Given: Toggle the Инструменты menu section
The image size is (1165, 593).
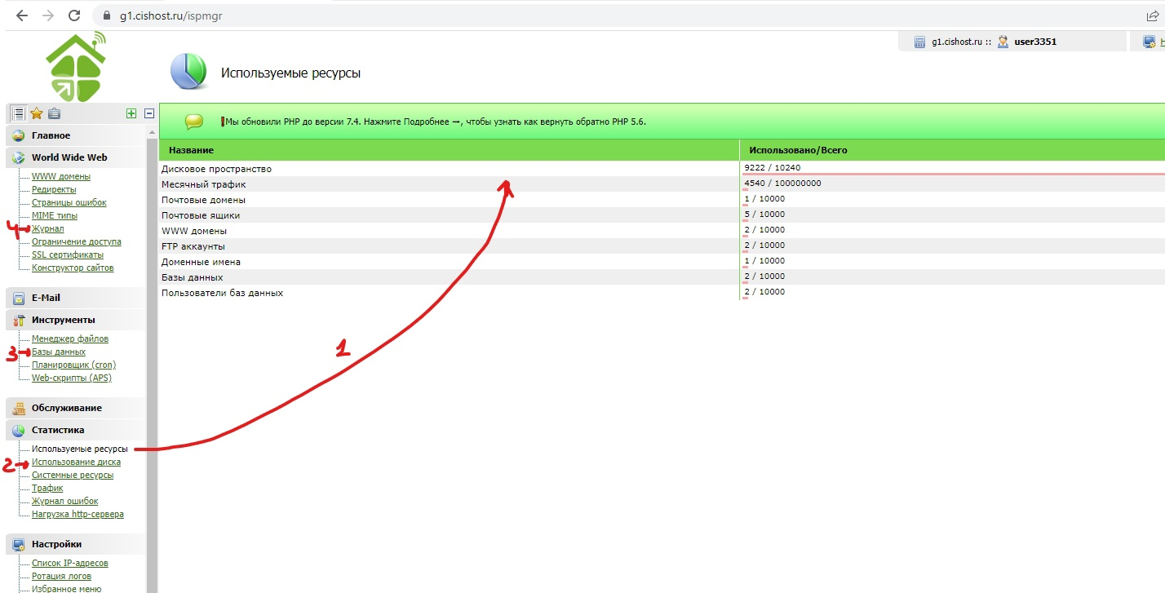Looking at the screenshot, I should click(x=63, y=320).
